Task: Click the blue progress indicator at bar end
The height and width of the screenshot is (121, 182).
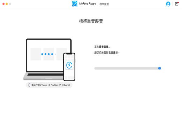Action: [x=160, y=68]
